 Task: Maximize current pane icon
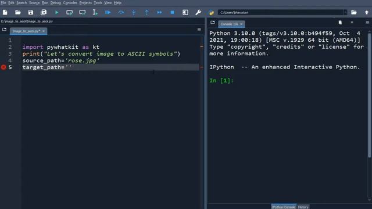click(185, 12)
